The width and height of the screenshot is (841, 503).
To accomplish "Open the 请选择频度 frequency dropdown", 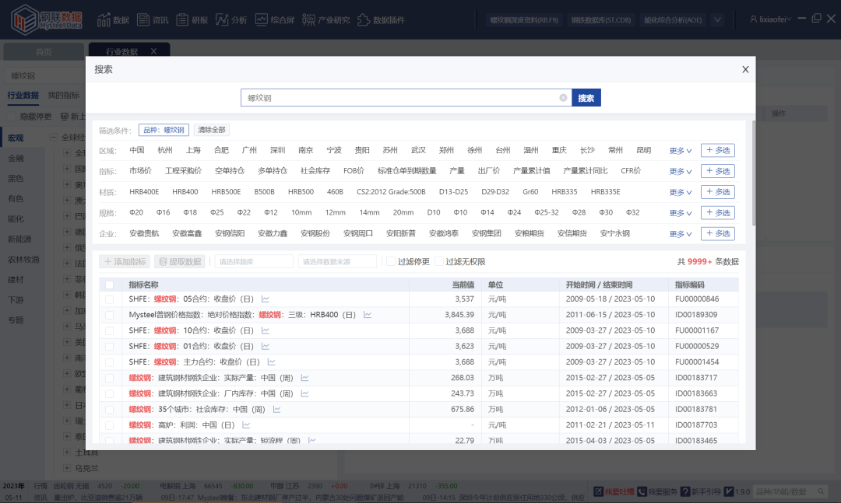I will [x=254, y=261].
